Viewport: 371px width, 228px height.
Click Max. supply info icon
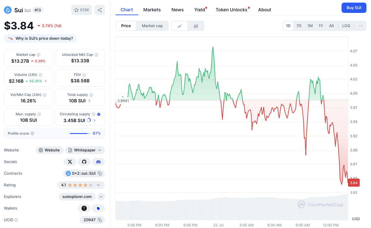pos(39,114)
